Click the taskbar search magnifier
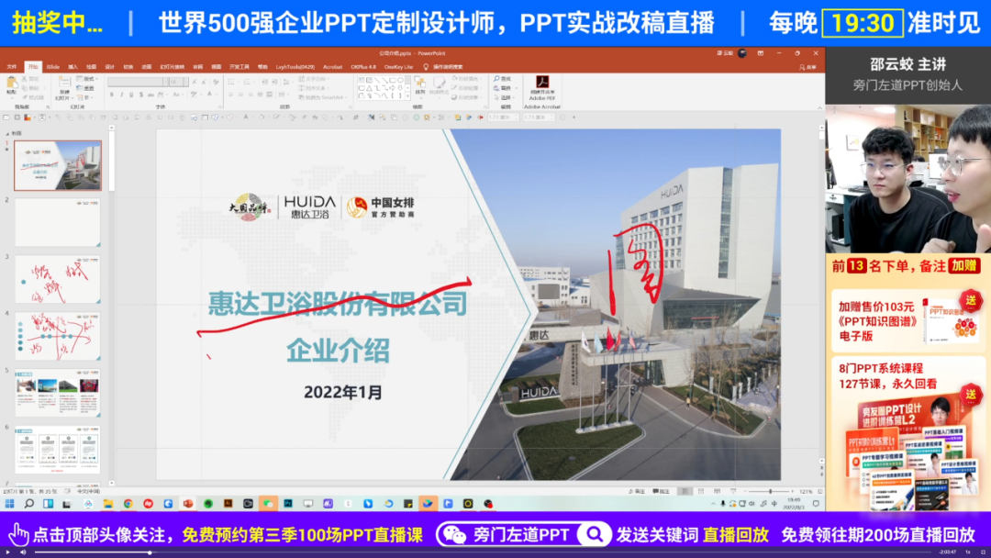991x558 pixels. point(29,504)
